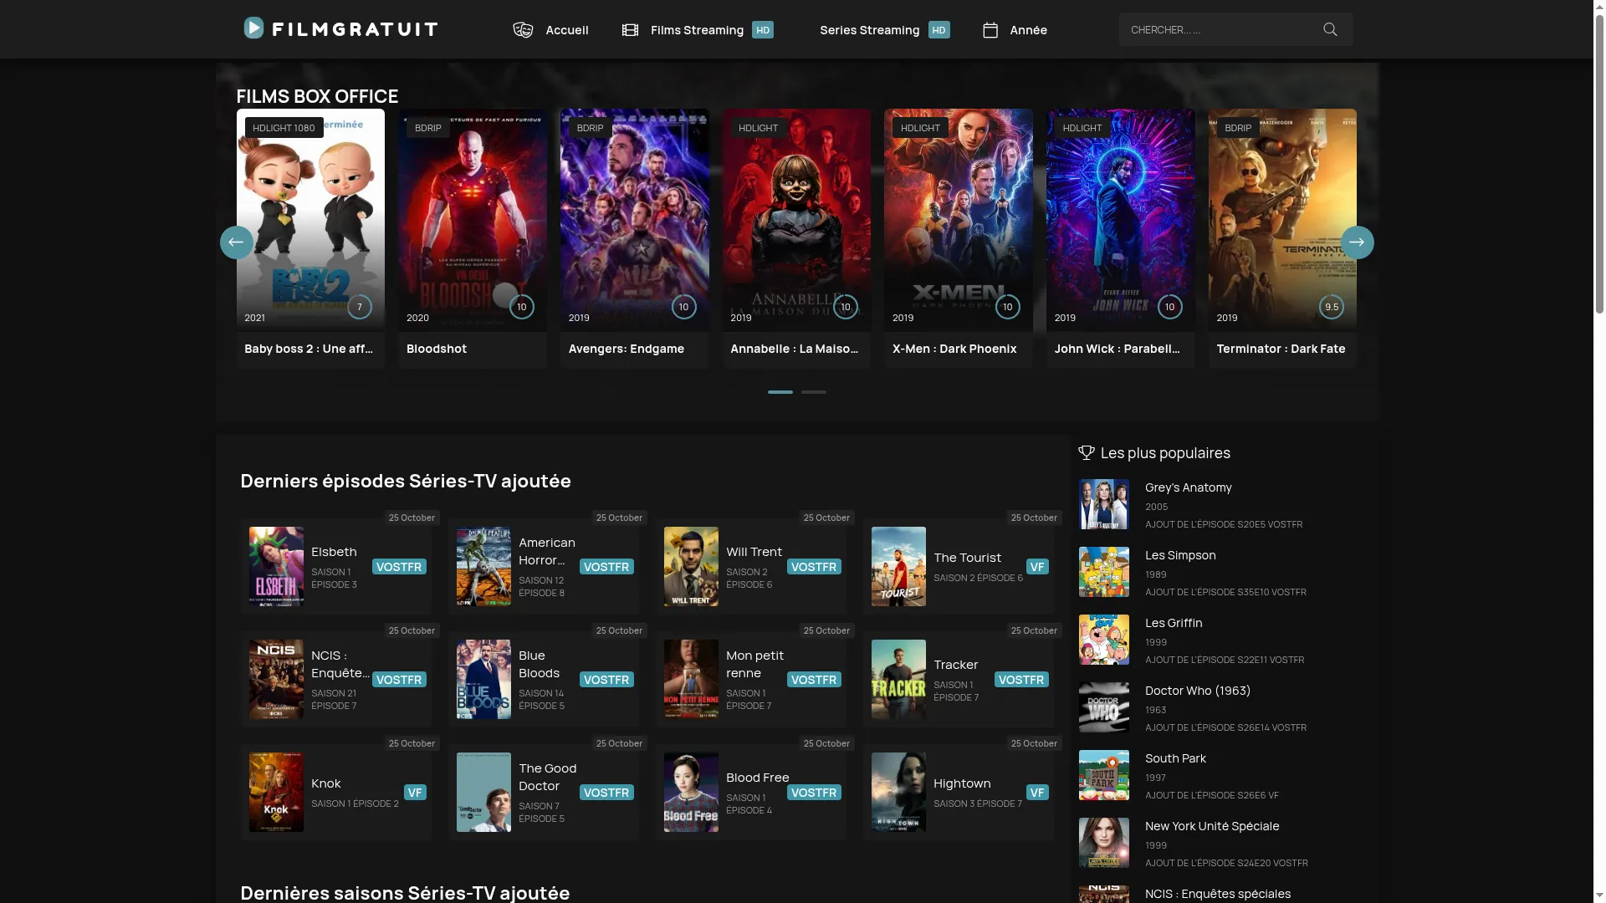Screen dimensions: 1606x903
Task: Click the VF tag on The Tourist
Action: click(1037, 567)
